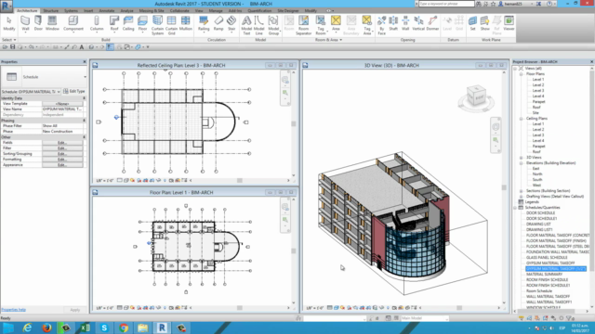Select the Model Group tool
Viewport: 595px width, 334px height.
(x=273, y=25)
